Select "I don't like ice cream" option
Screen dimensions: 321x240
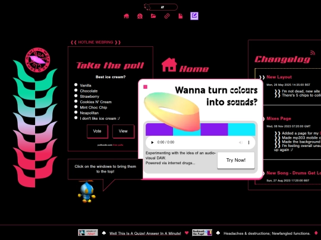76,118
